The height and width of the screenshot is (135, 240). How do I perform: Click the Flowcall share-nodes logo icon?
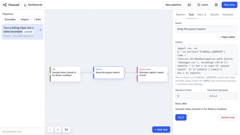point(5,5)
